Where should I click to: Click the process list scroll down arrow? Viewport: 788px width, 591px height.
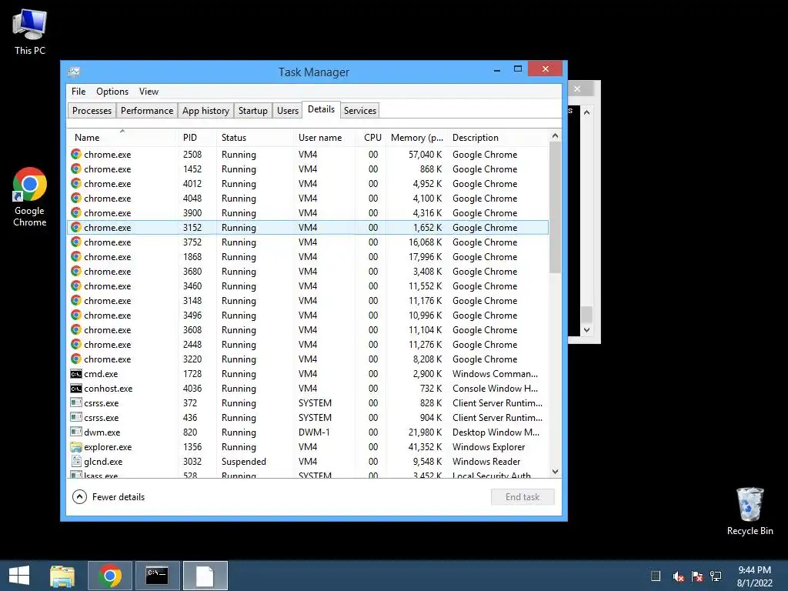[555, 472]
